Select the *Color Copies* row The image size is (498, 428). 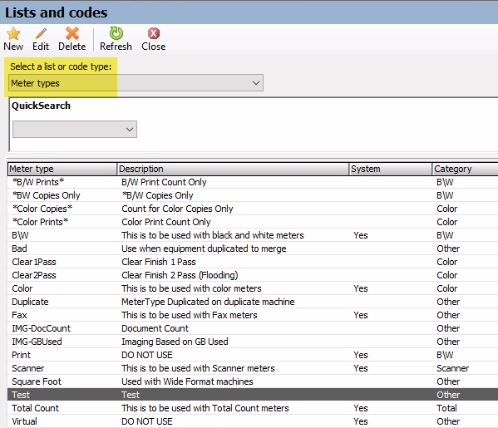click(253, 209)
